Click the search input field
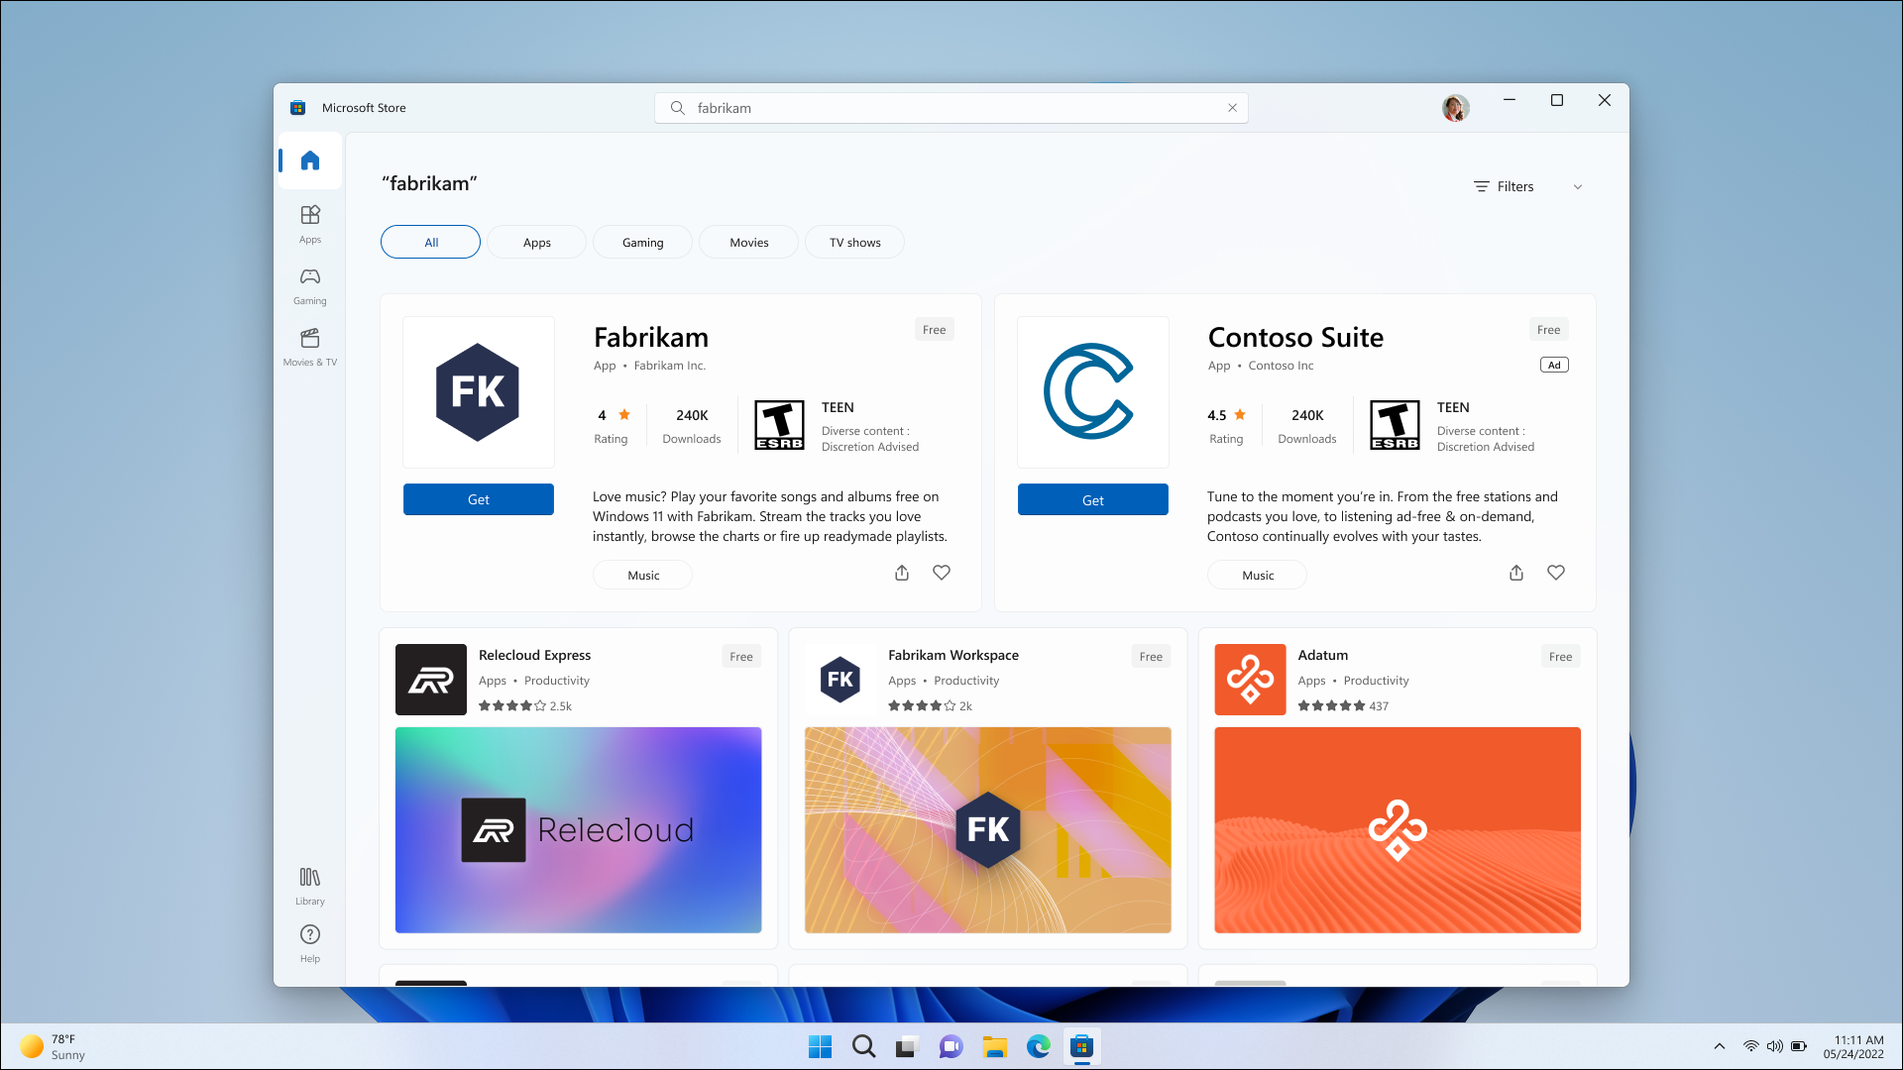Screen dimensions: 1903x1070 [x=951, y=107]
